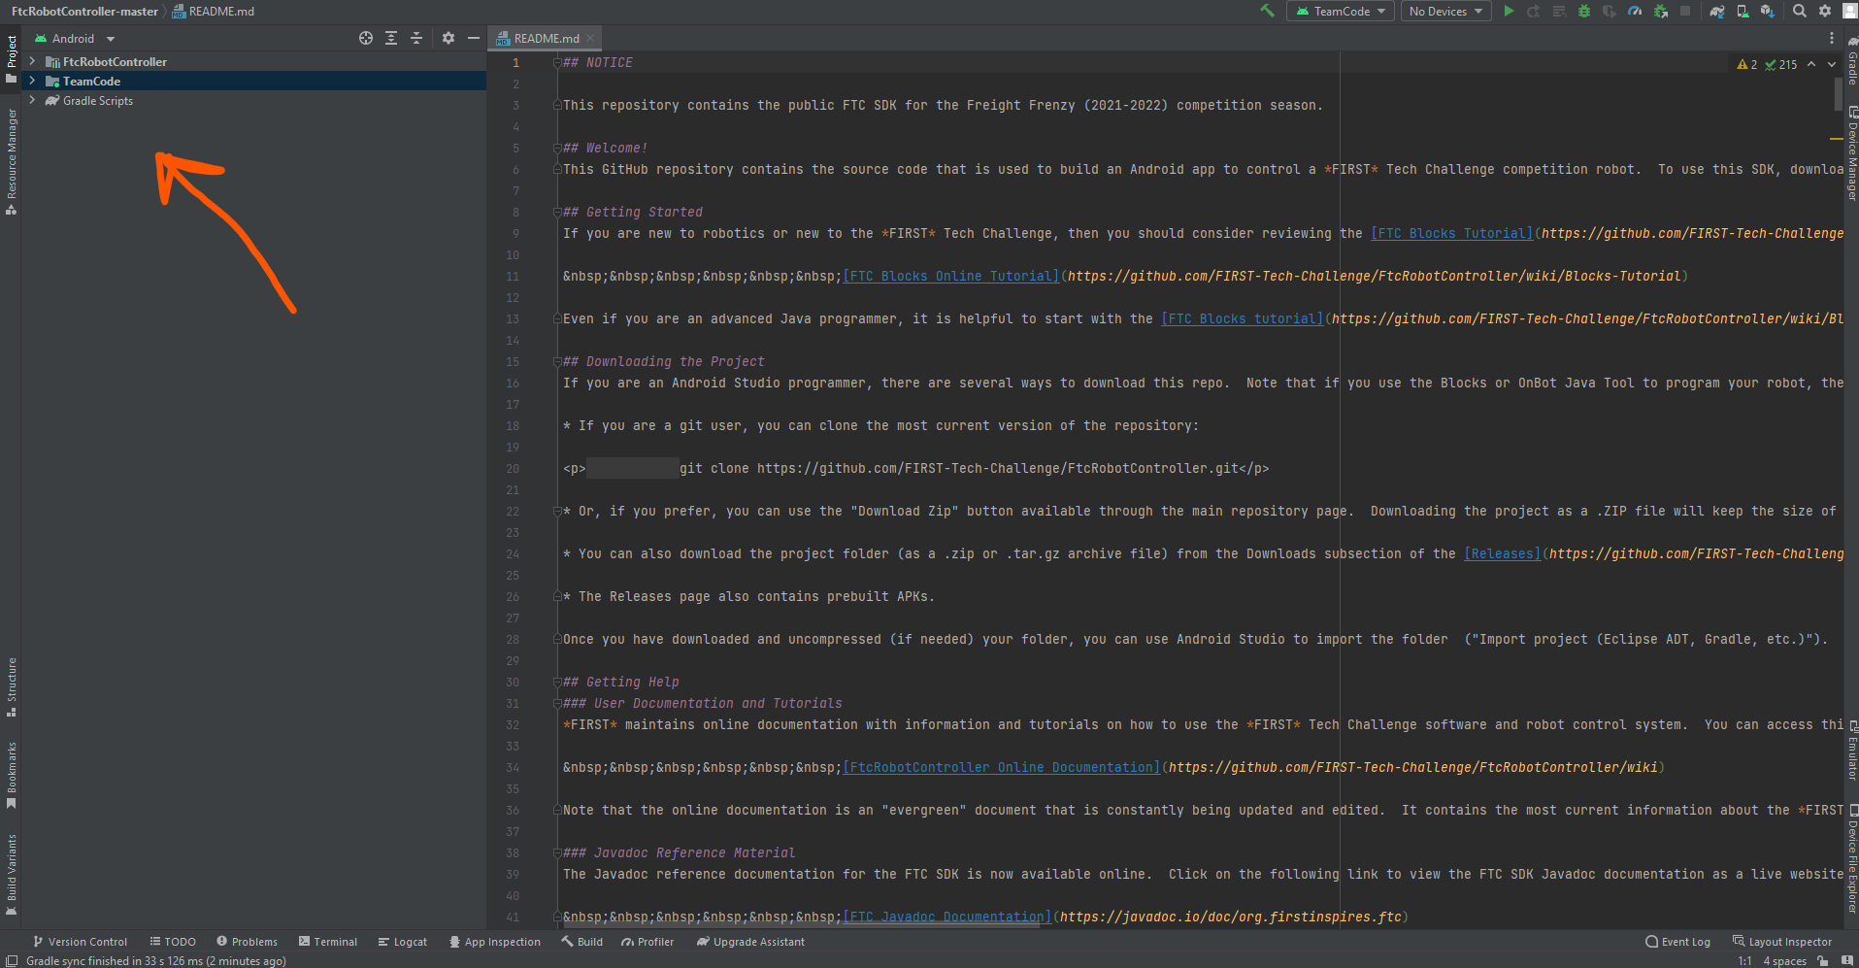
Task: Click the FTC Javadoc Documentation link
Action: 947,918
